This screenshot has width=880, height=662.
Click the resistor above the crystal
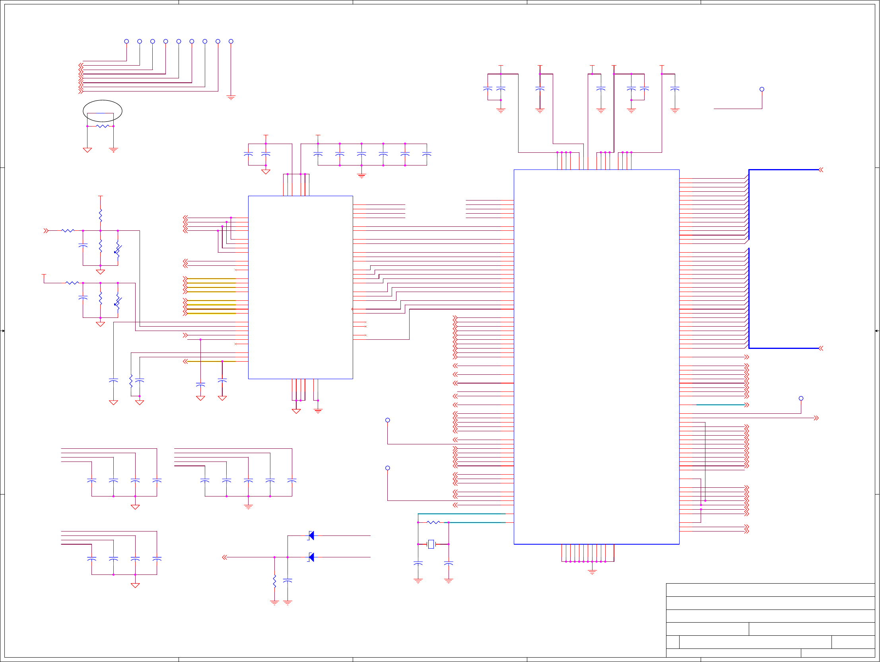point(433,522)
